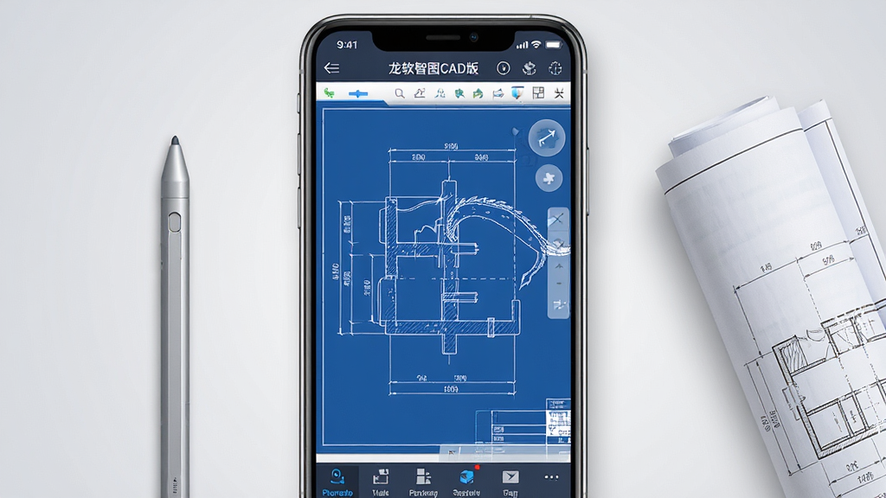Screen dimensions: 886x498
Task: Click the up arrow in the vertical side panel
Action: coord(559,266)
